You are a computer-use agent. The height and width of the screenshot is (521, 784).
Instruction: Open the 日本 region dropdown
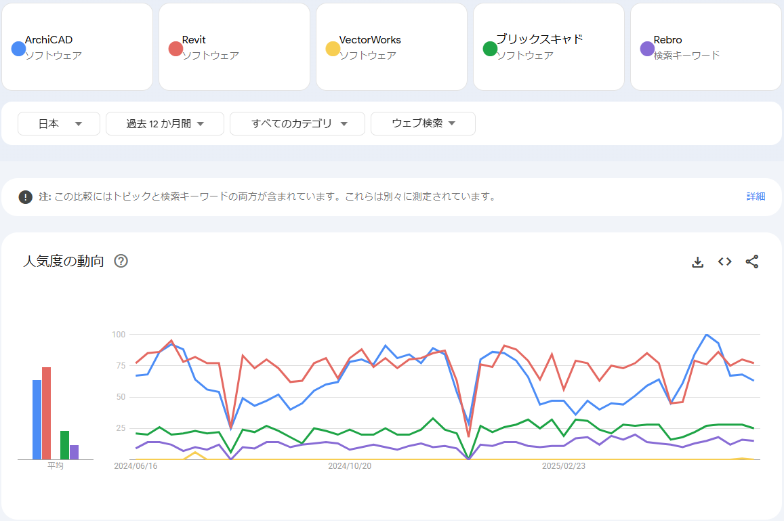[59, 123]
